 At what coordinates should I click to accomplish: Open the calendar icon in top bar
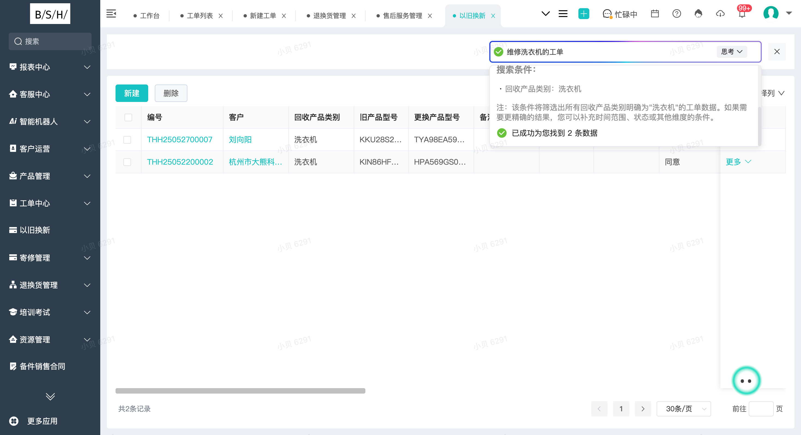pyautogui.click(x=655, y=14)
